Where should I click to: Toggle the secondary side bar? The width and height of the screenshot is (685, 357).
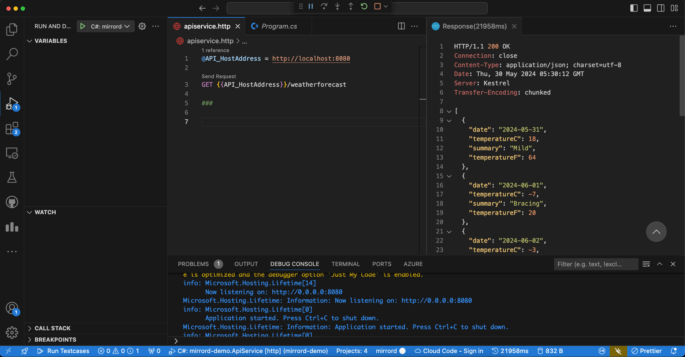(661, 8)
